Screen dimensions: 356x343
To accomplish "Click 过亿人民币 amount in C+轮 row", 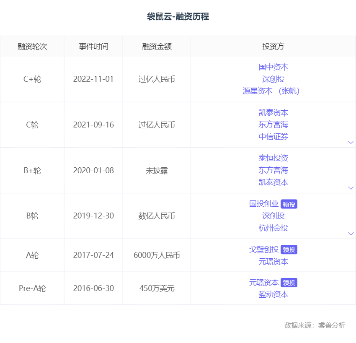I will (x=157, y=79).
